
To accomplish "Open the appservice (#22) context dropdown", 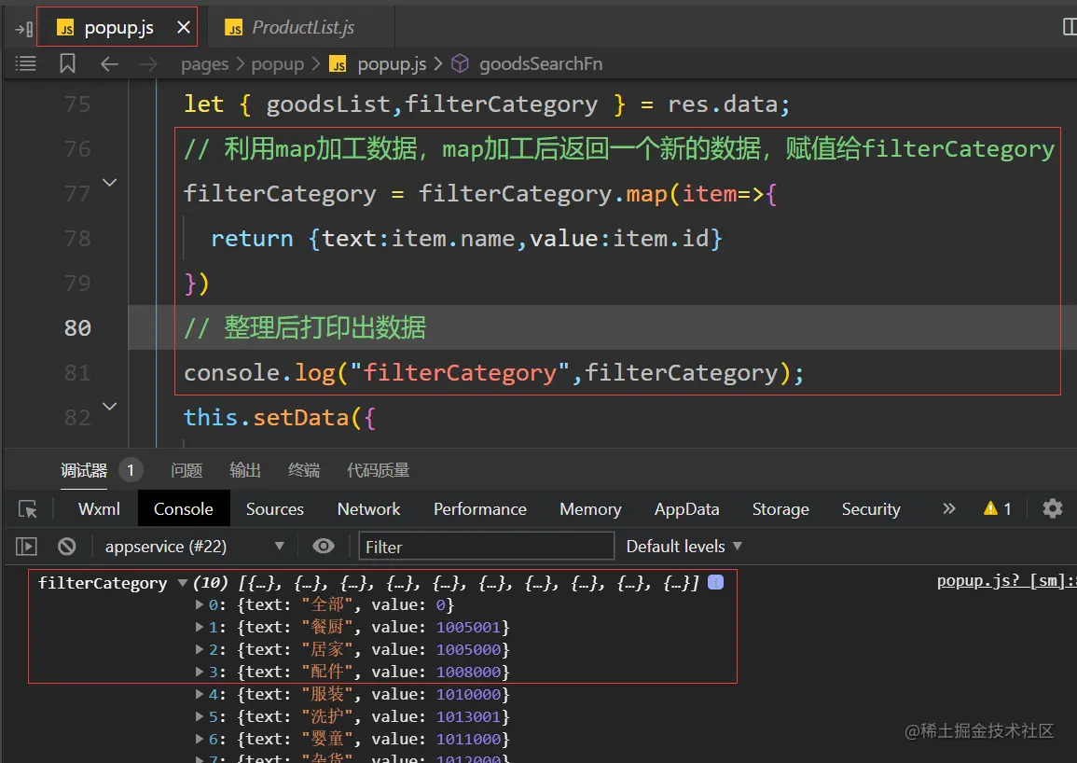I will (x=194, y=547).
